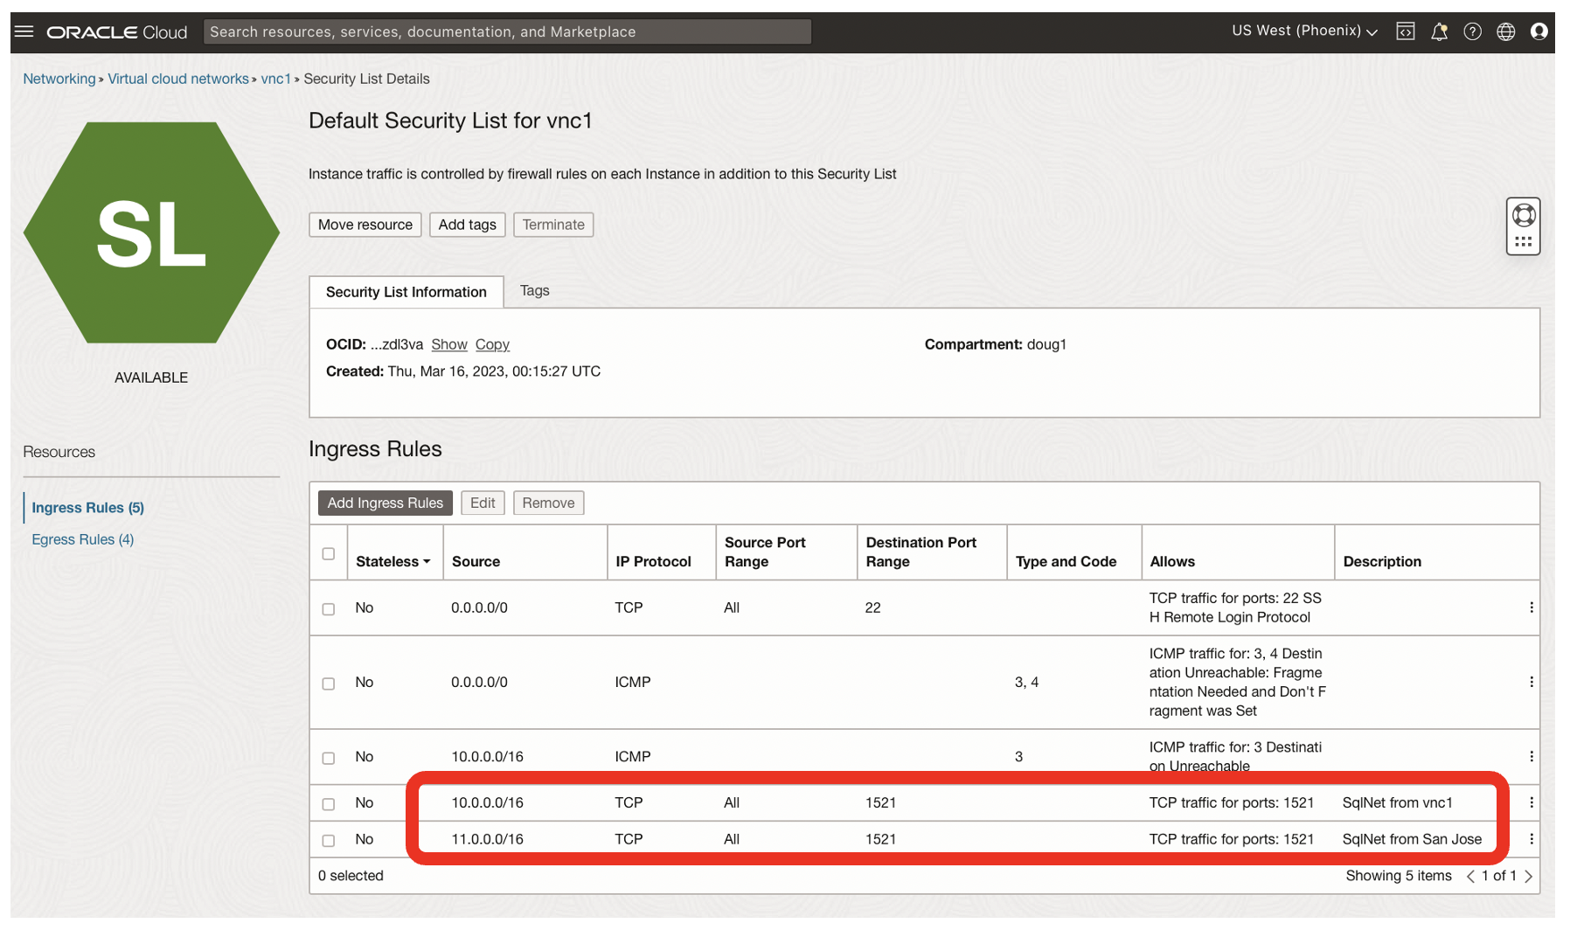Click the Add Ingress Rules button

[385, 503]
